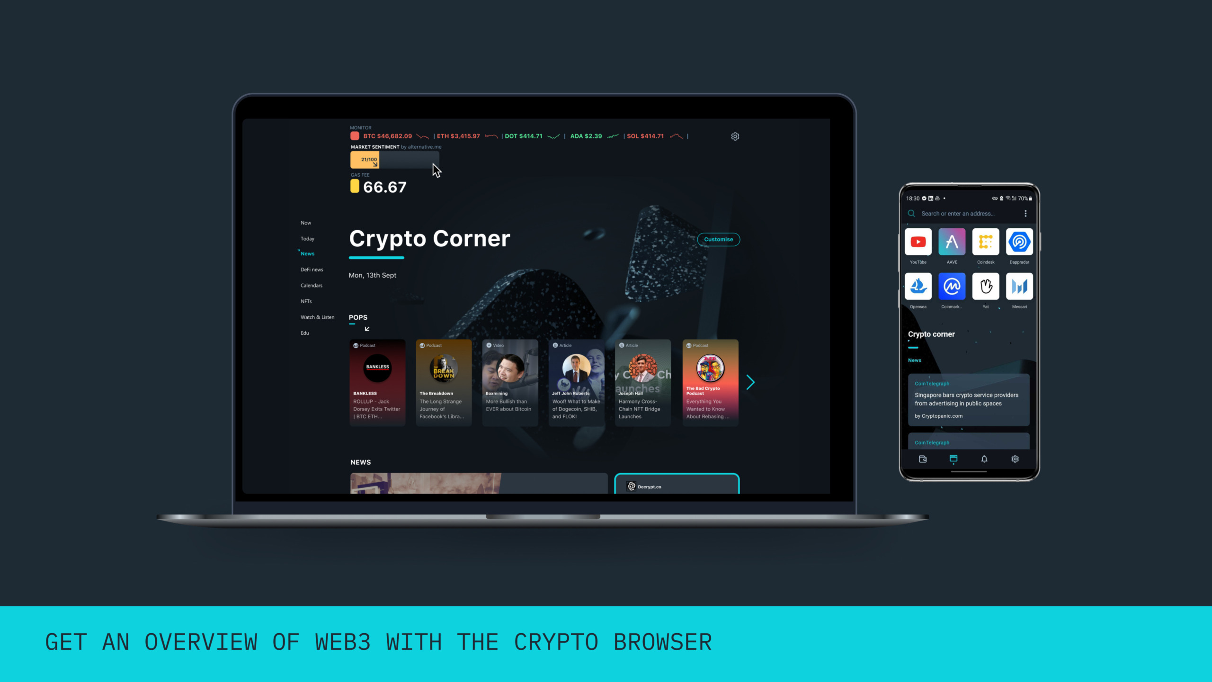Click the NFTs sidebar tab
The image size is (1212, 682).
(306, 301)
